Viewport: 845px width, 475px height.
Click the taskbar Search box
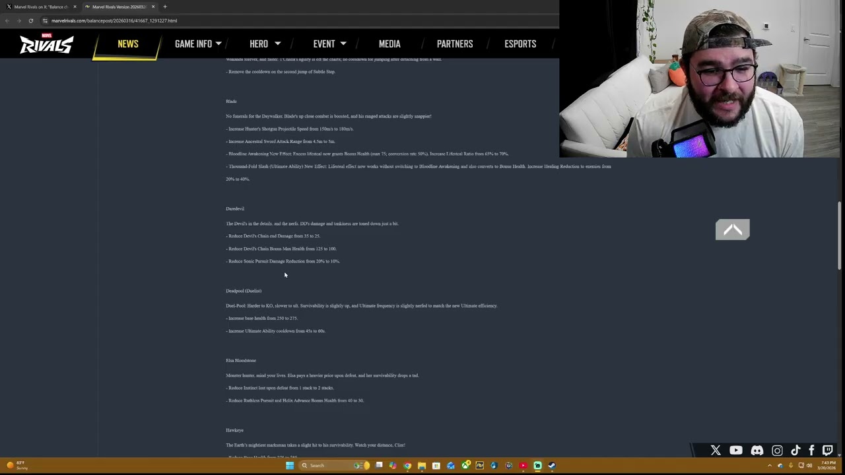333,466
